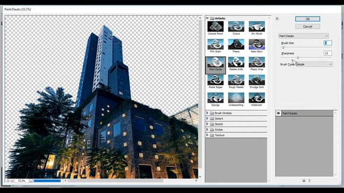Click the Sharpness value field
344x193 pixels.
pos(328,54)
